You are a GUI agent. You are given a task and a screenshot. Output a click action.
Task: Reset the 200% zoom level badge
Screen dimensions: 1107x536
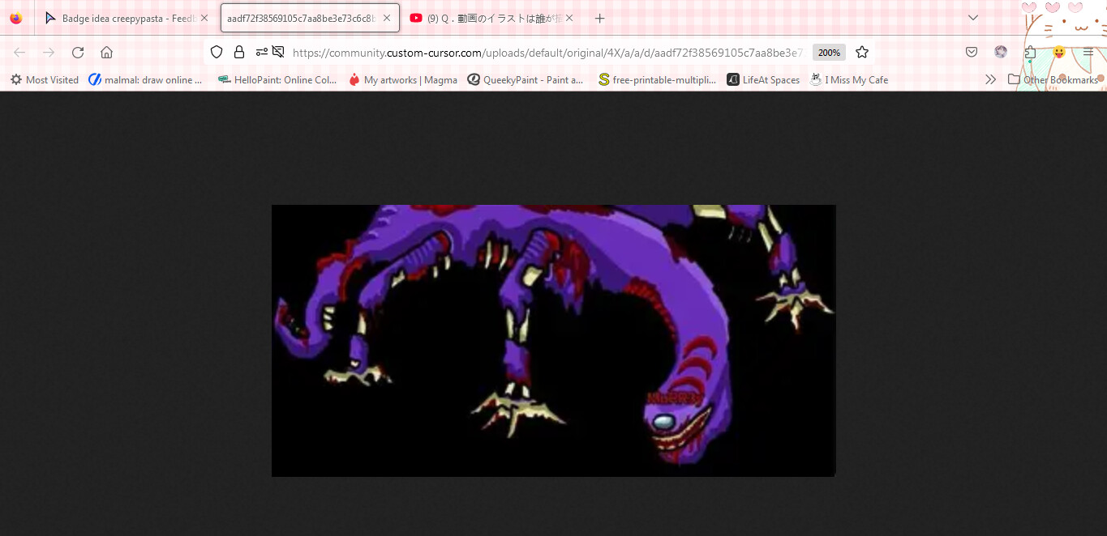pos(829,52)
